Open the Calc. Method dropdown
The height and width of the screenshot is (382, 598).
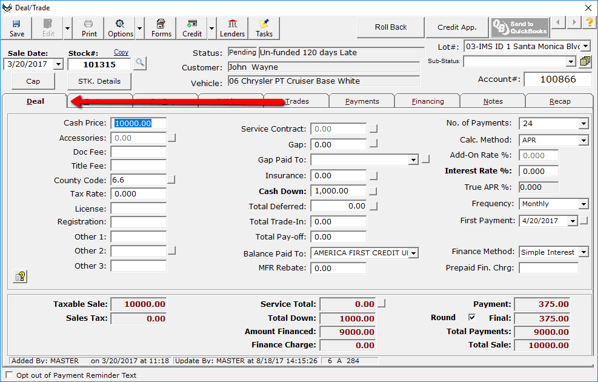tap(583, 141)
